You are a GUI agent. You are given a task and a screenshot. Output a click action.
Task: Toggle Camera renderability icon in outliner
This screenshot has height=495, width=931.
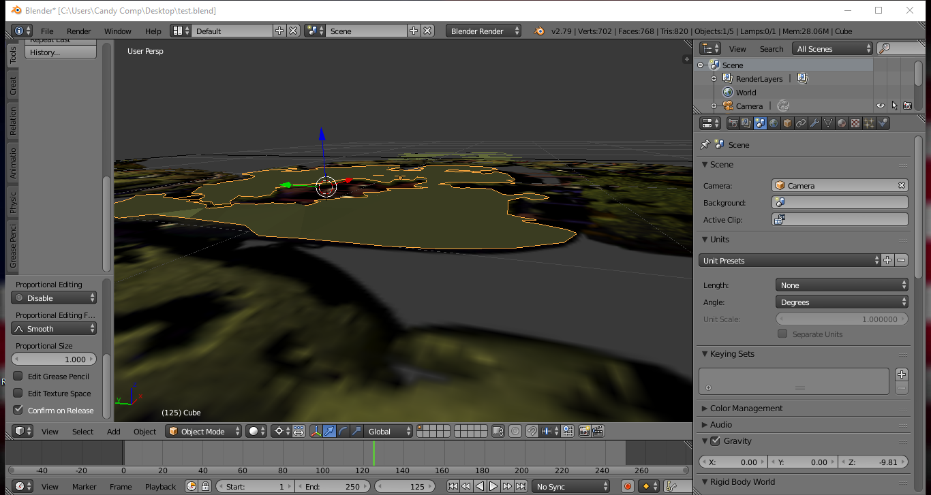pyautogui.click(x=907, y=106)
